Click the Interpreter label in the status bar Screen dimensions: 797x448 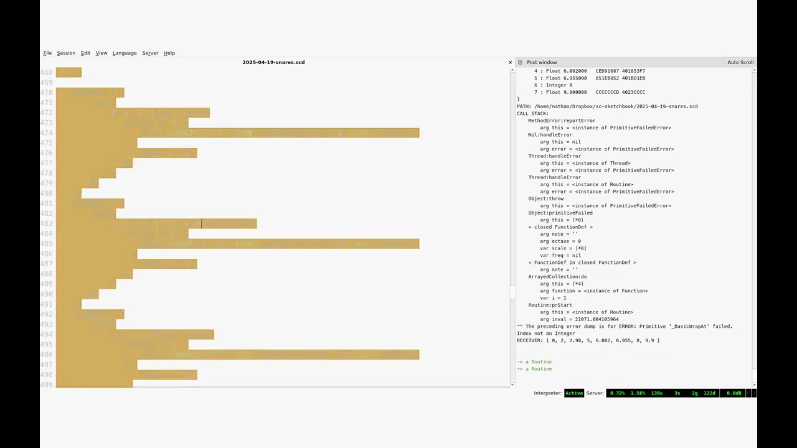[x=548, y=393]
